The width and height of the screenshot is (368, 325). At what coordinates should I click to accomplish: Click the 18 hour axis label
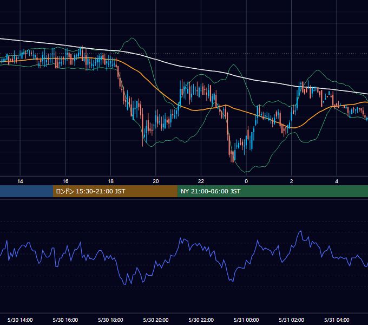click(110, 181)
